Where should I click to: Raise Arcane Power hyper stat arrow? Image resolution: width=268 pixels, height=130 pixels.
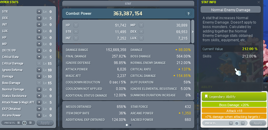point(39,115)
